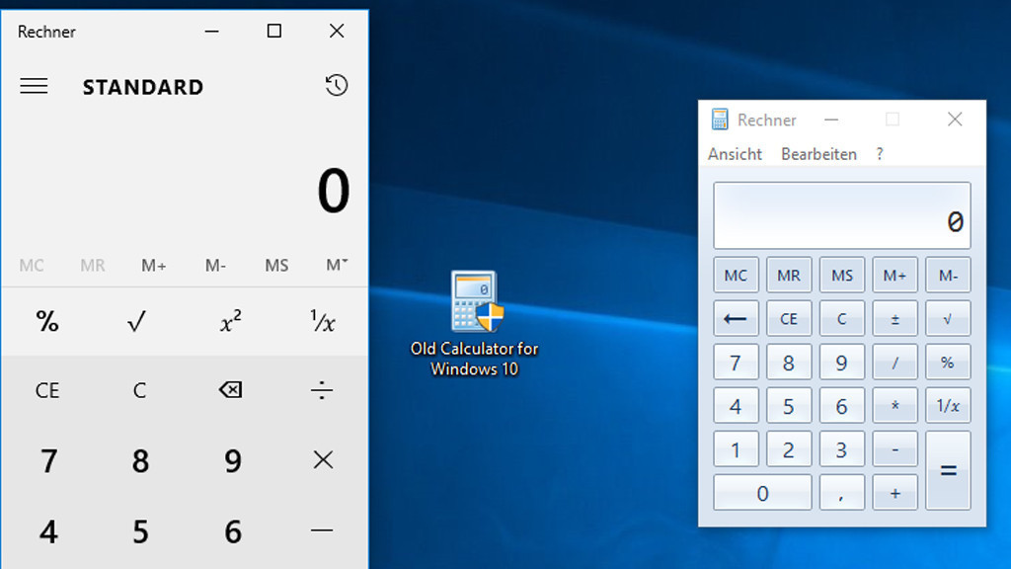Click 1/x key in old calculator
Viewport: 1011px width, 569px height.
click(947, 406)
